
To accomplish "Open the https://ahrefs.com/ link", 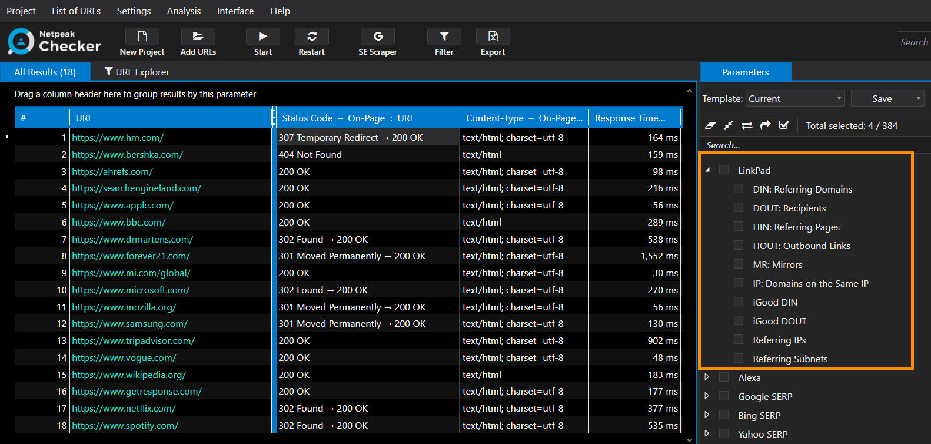I will (112, 171).
